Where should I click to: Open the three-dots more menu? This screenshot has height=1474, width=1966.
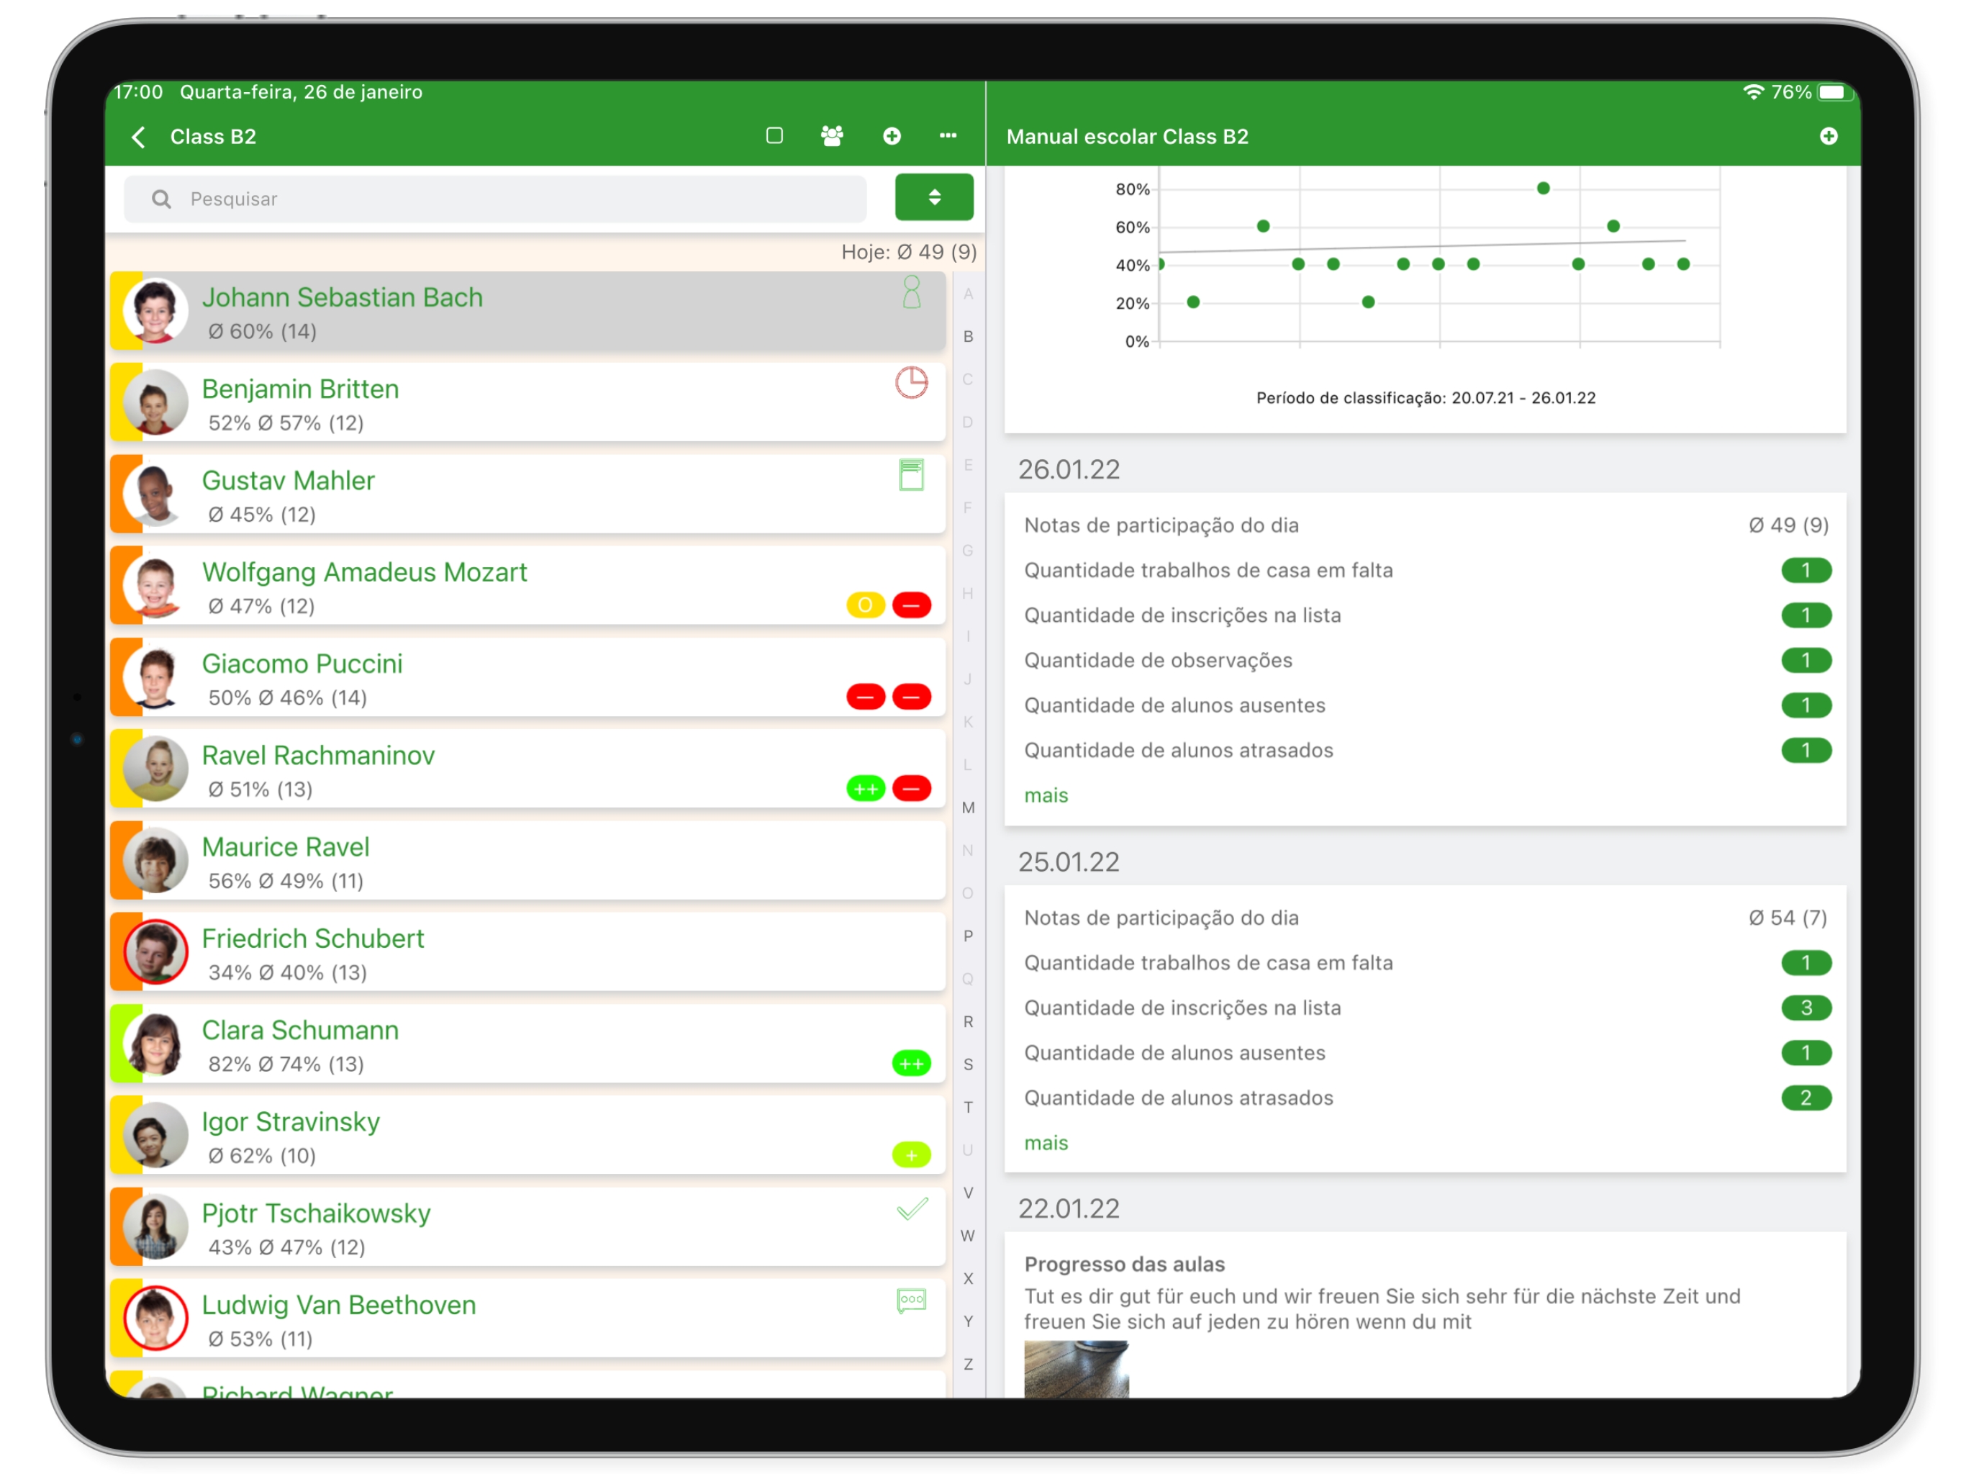pyautogui.click(x=948, y=136)
